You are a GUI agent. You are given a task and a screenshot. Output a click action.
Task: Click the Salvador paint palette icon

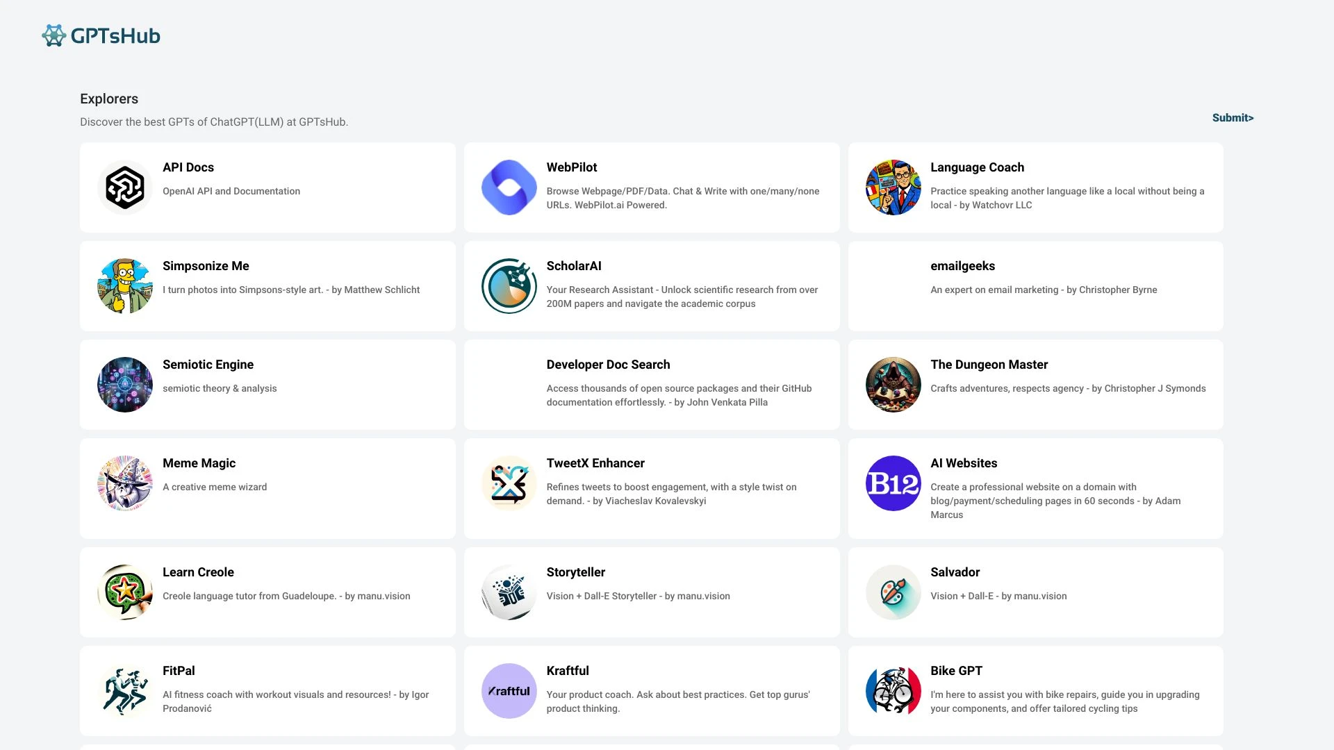click(893, 592)
